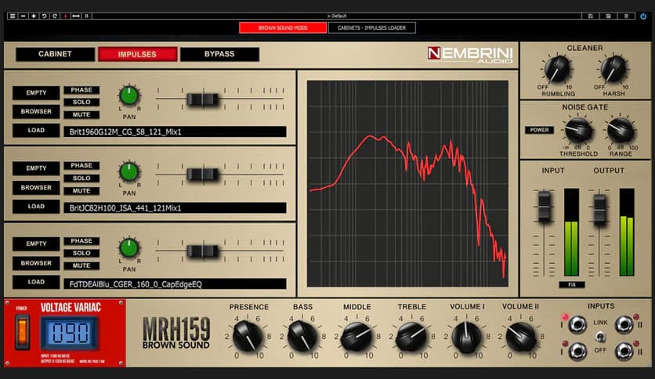Redo change with toolbar arrow
Image resolution: width=655 pixels, height=379 pixels.
55,16
